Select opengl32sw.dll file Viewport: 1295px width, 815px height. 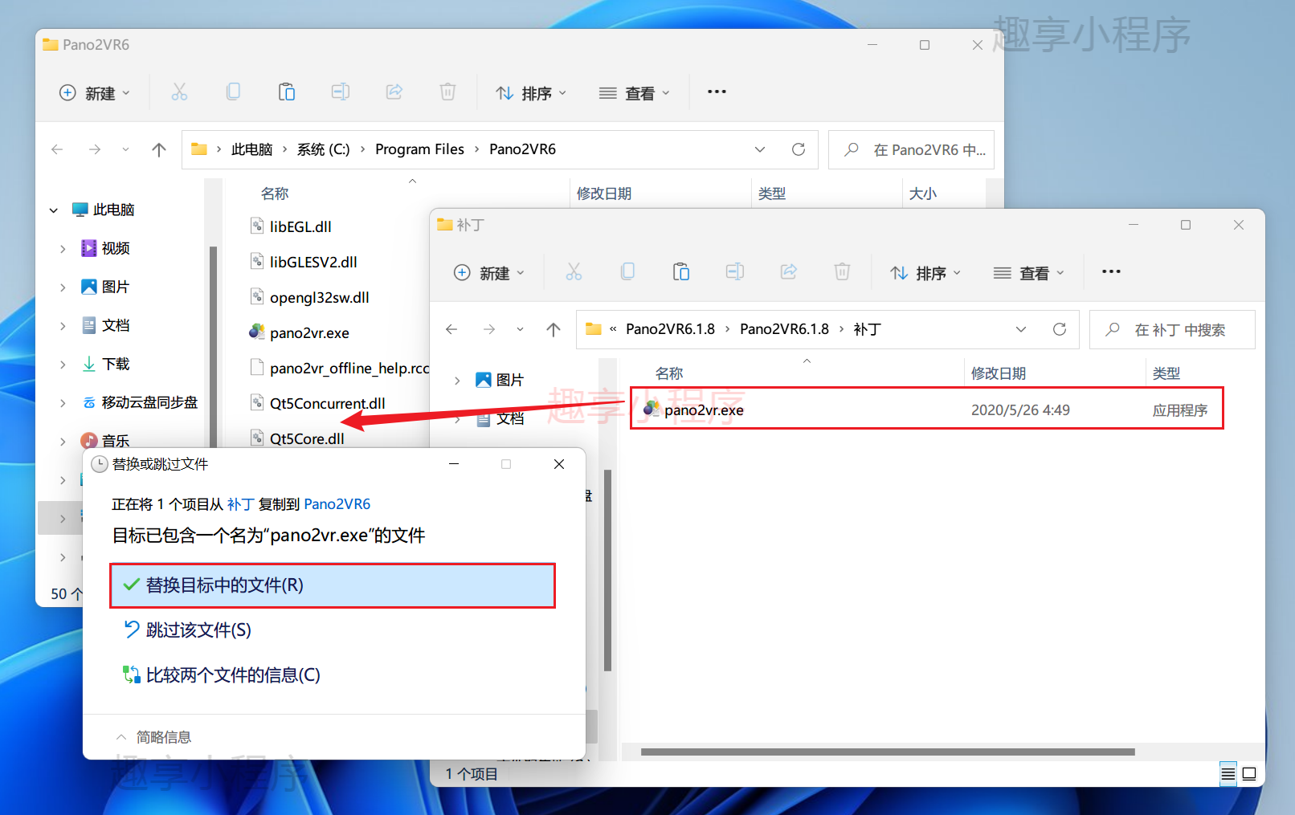coord(320,298)
